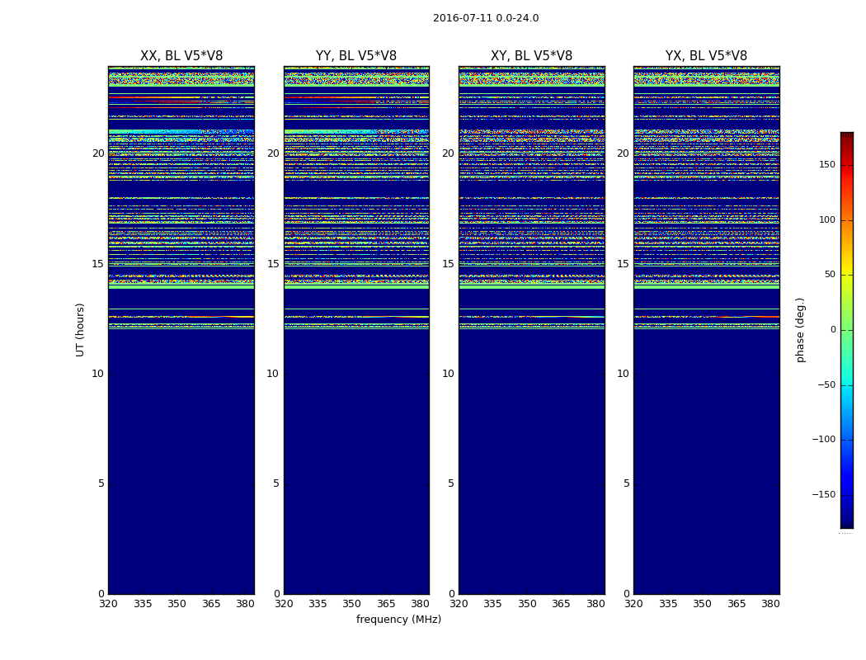Click YX panel x-axis tick '335'
Image resolution: width=866 pixels, height=660 pixels.
tap(668, 604)
